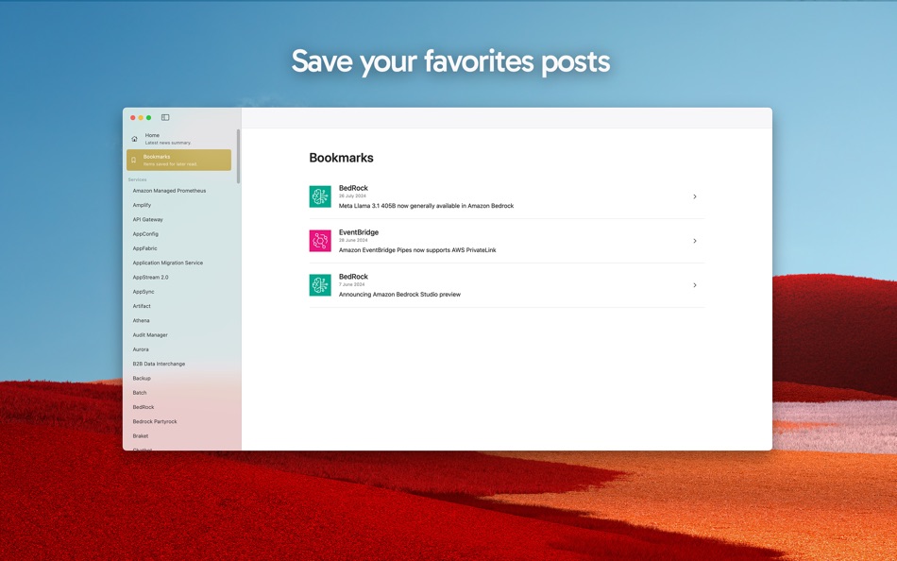Image resolution: width=897 pixels, height=561 pixels.
Task: Select BedRock in the sidebar list
Action: pyautogui.click(x=143, y=407)
